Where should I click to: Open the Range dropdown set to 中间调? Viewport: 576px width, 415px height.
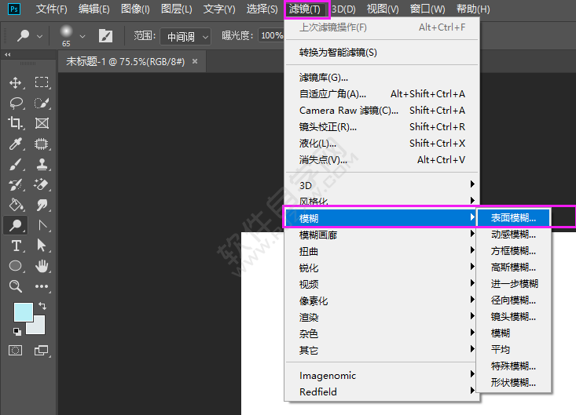click(x=185, y=37)
